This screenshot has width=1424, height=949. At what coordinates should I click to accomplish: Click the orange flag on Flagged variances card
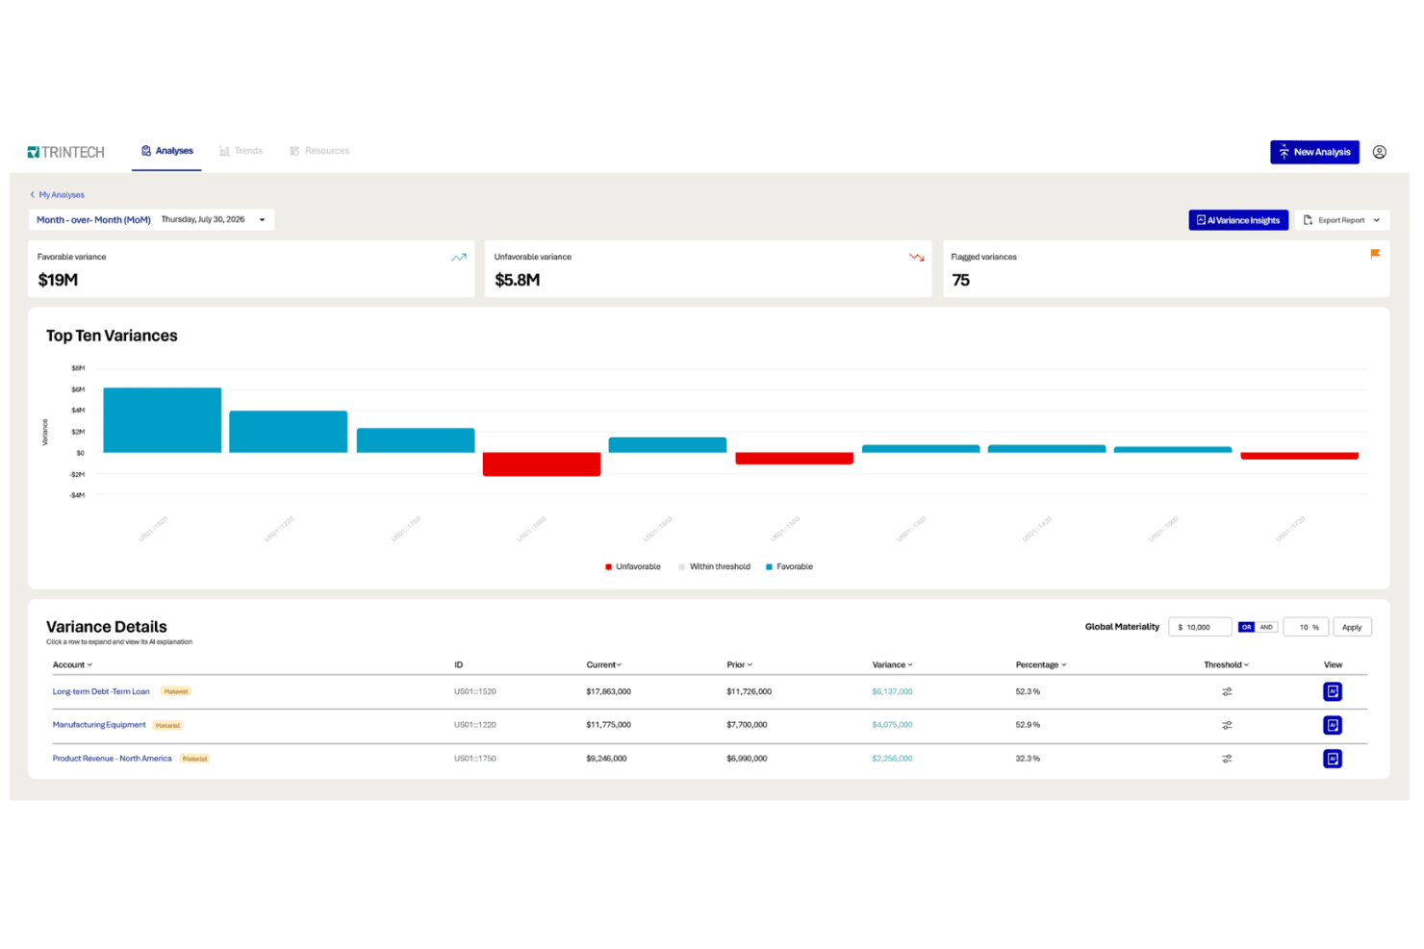(x=1375, y=254)
